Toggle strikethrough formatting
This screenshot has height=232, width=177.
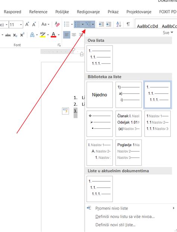click(x=8, y=35)
